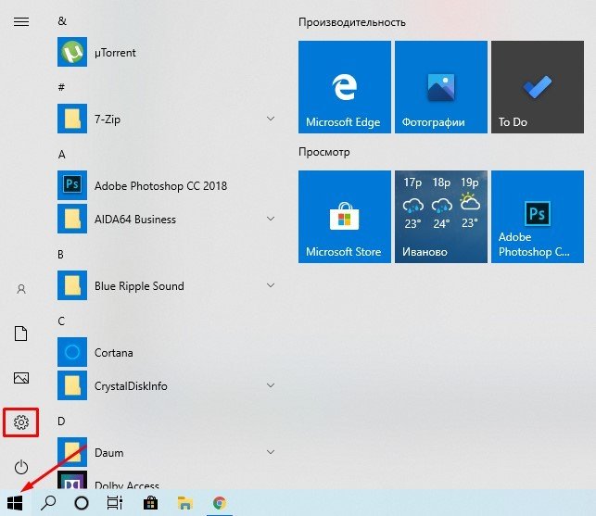Click the 'C' letter header
The width and height of the screenshot is (596, 516).
click(61, 321)
